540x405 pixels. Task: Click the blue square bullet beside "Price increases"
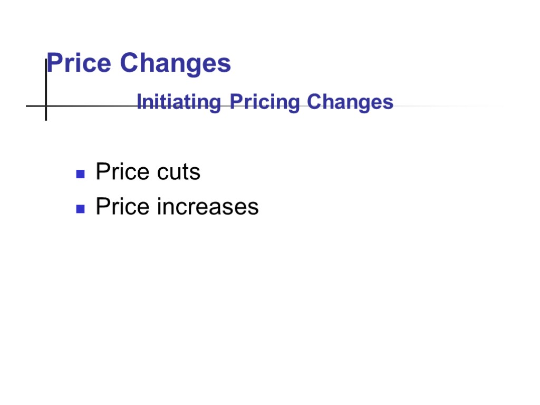point(80,208)
